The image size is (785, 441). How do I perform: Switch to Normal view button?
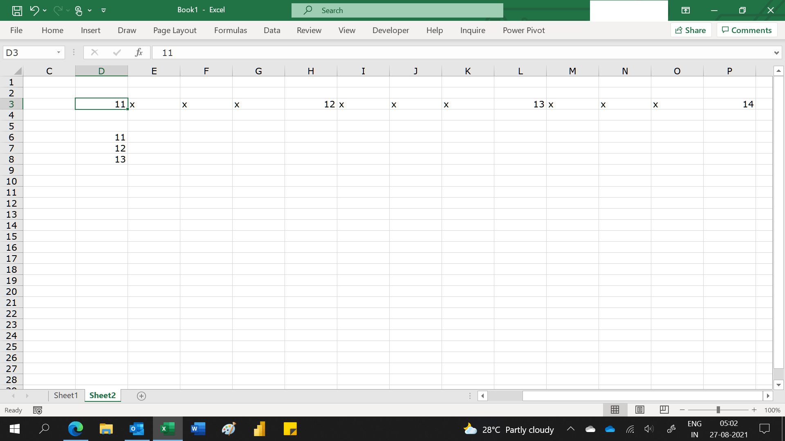coord(615,410)
